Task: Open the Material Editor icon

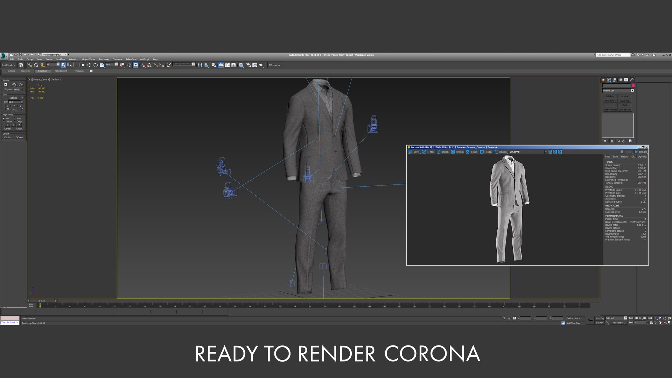Action: 241,65
